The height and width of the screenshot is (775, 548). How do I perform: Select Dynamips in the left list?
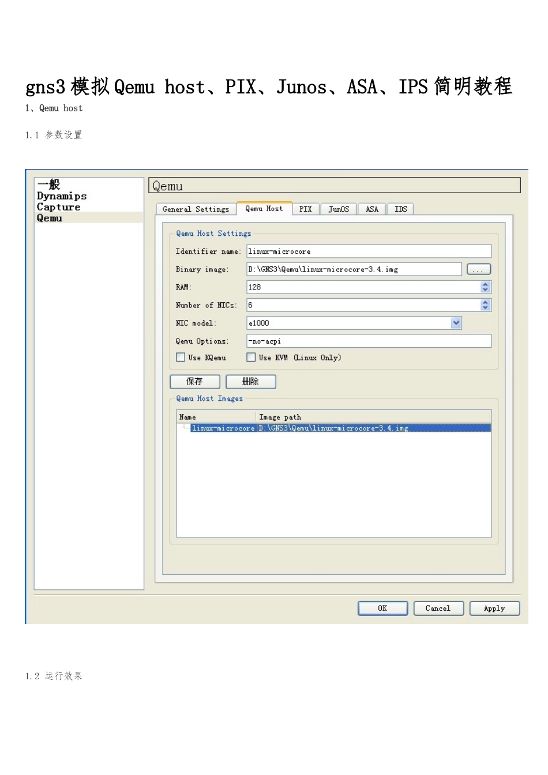coord(62,196)
